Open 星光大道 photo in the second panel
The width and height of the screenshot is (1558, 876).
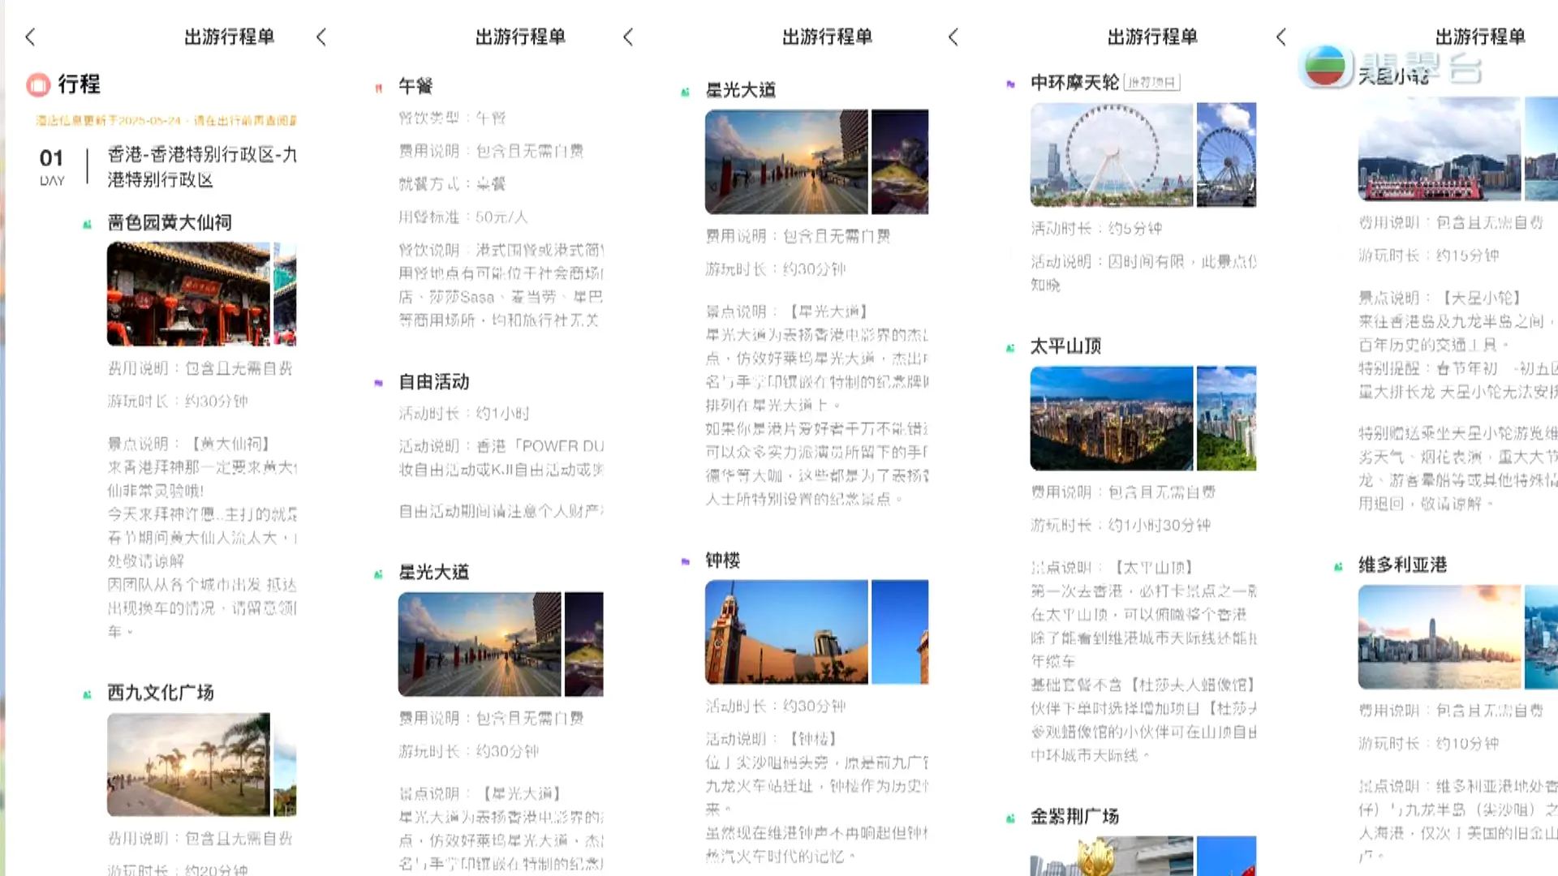tap(480, 644)
